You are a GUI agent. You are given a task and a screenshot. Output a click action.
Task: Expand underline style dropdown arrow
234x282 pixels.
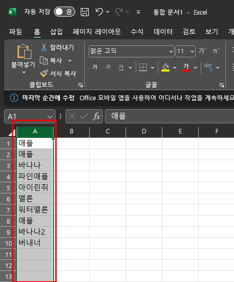click(130, 67)
